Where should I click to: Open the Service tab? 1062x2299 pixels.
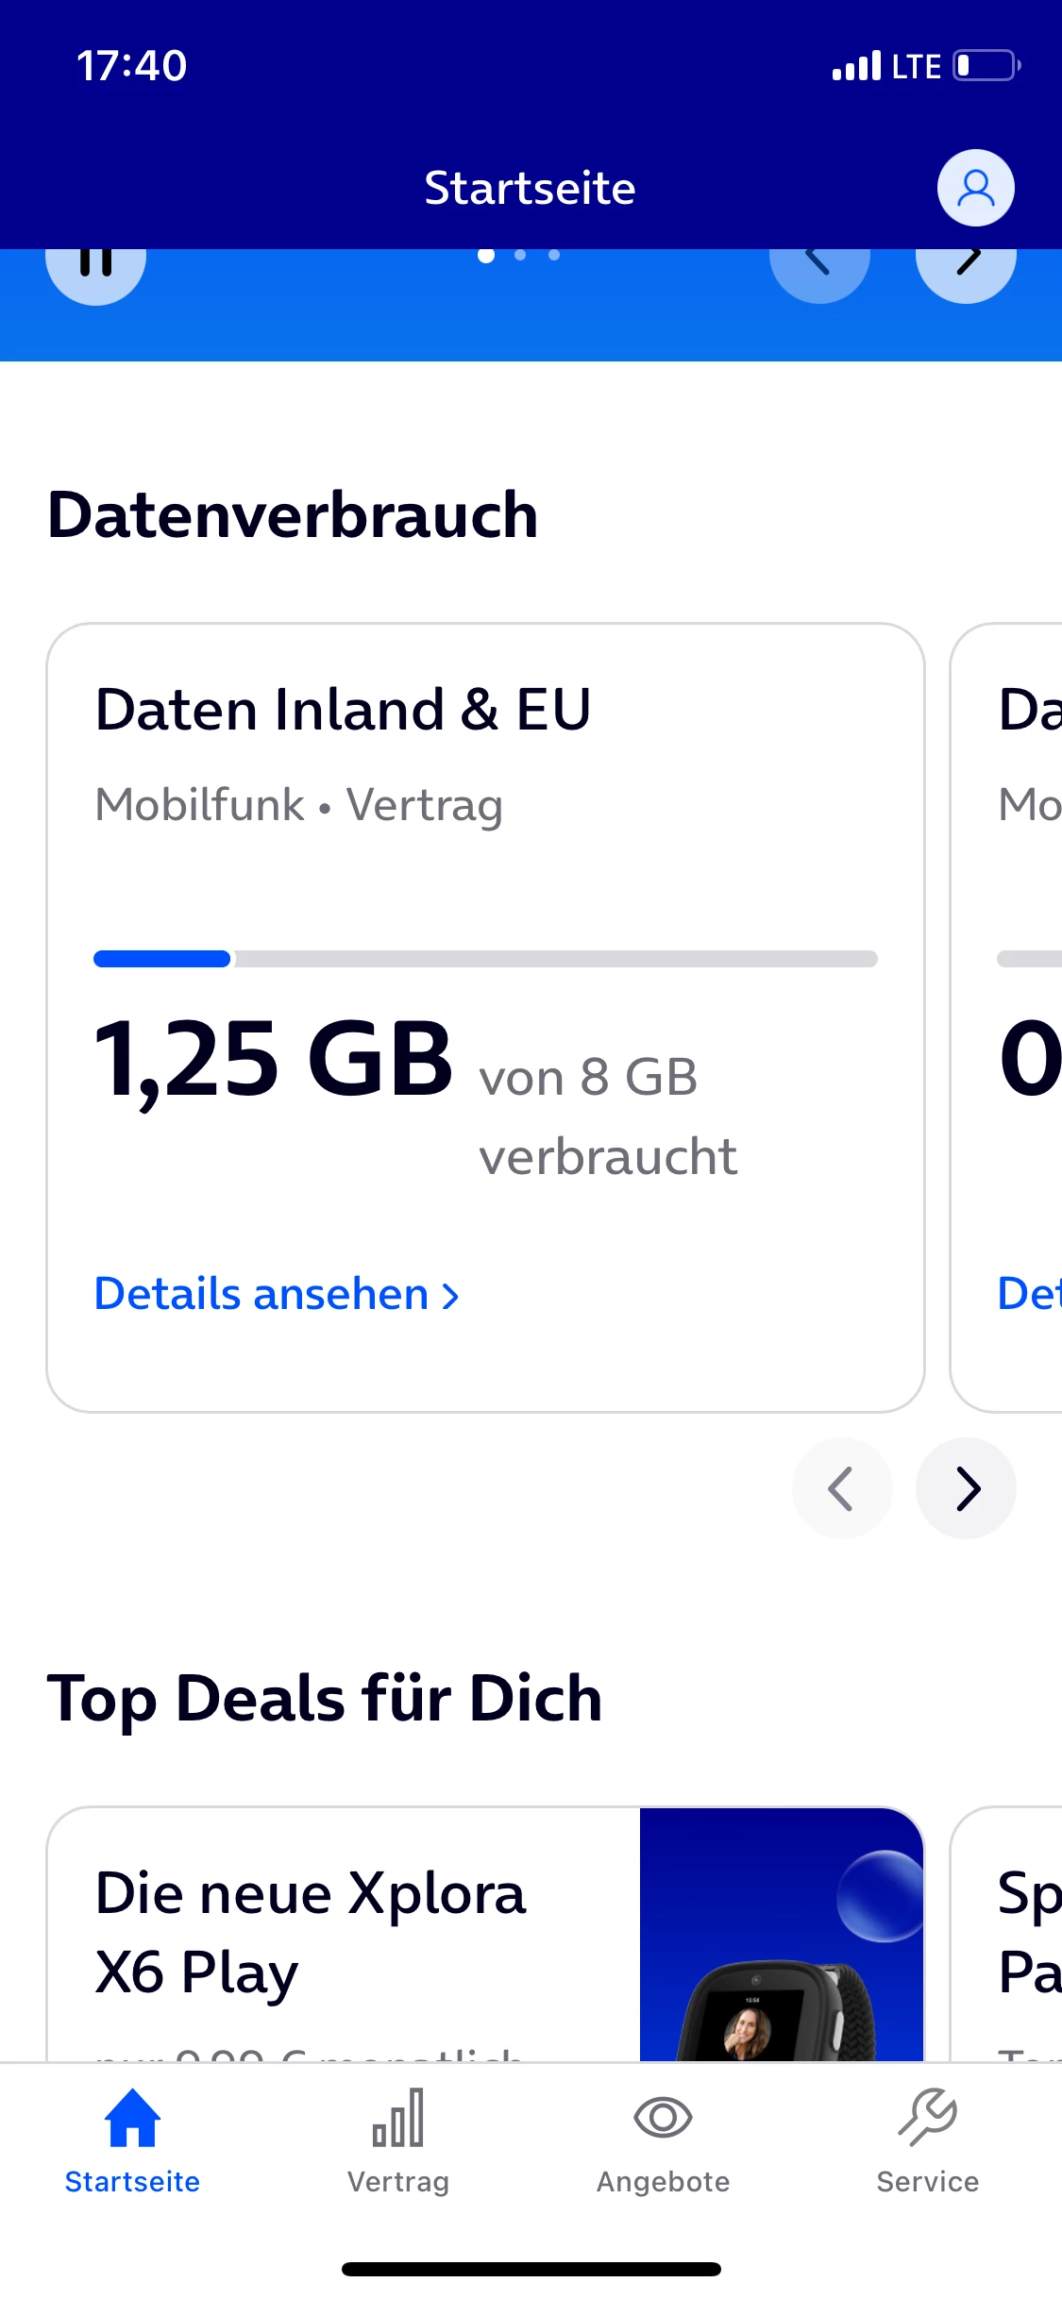927,2140
